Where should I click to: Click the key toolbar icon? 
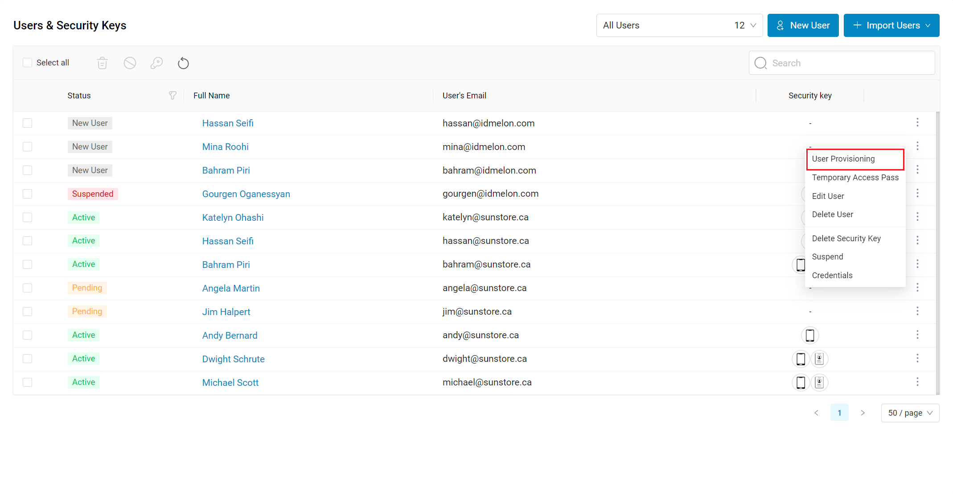156,63
